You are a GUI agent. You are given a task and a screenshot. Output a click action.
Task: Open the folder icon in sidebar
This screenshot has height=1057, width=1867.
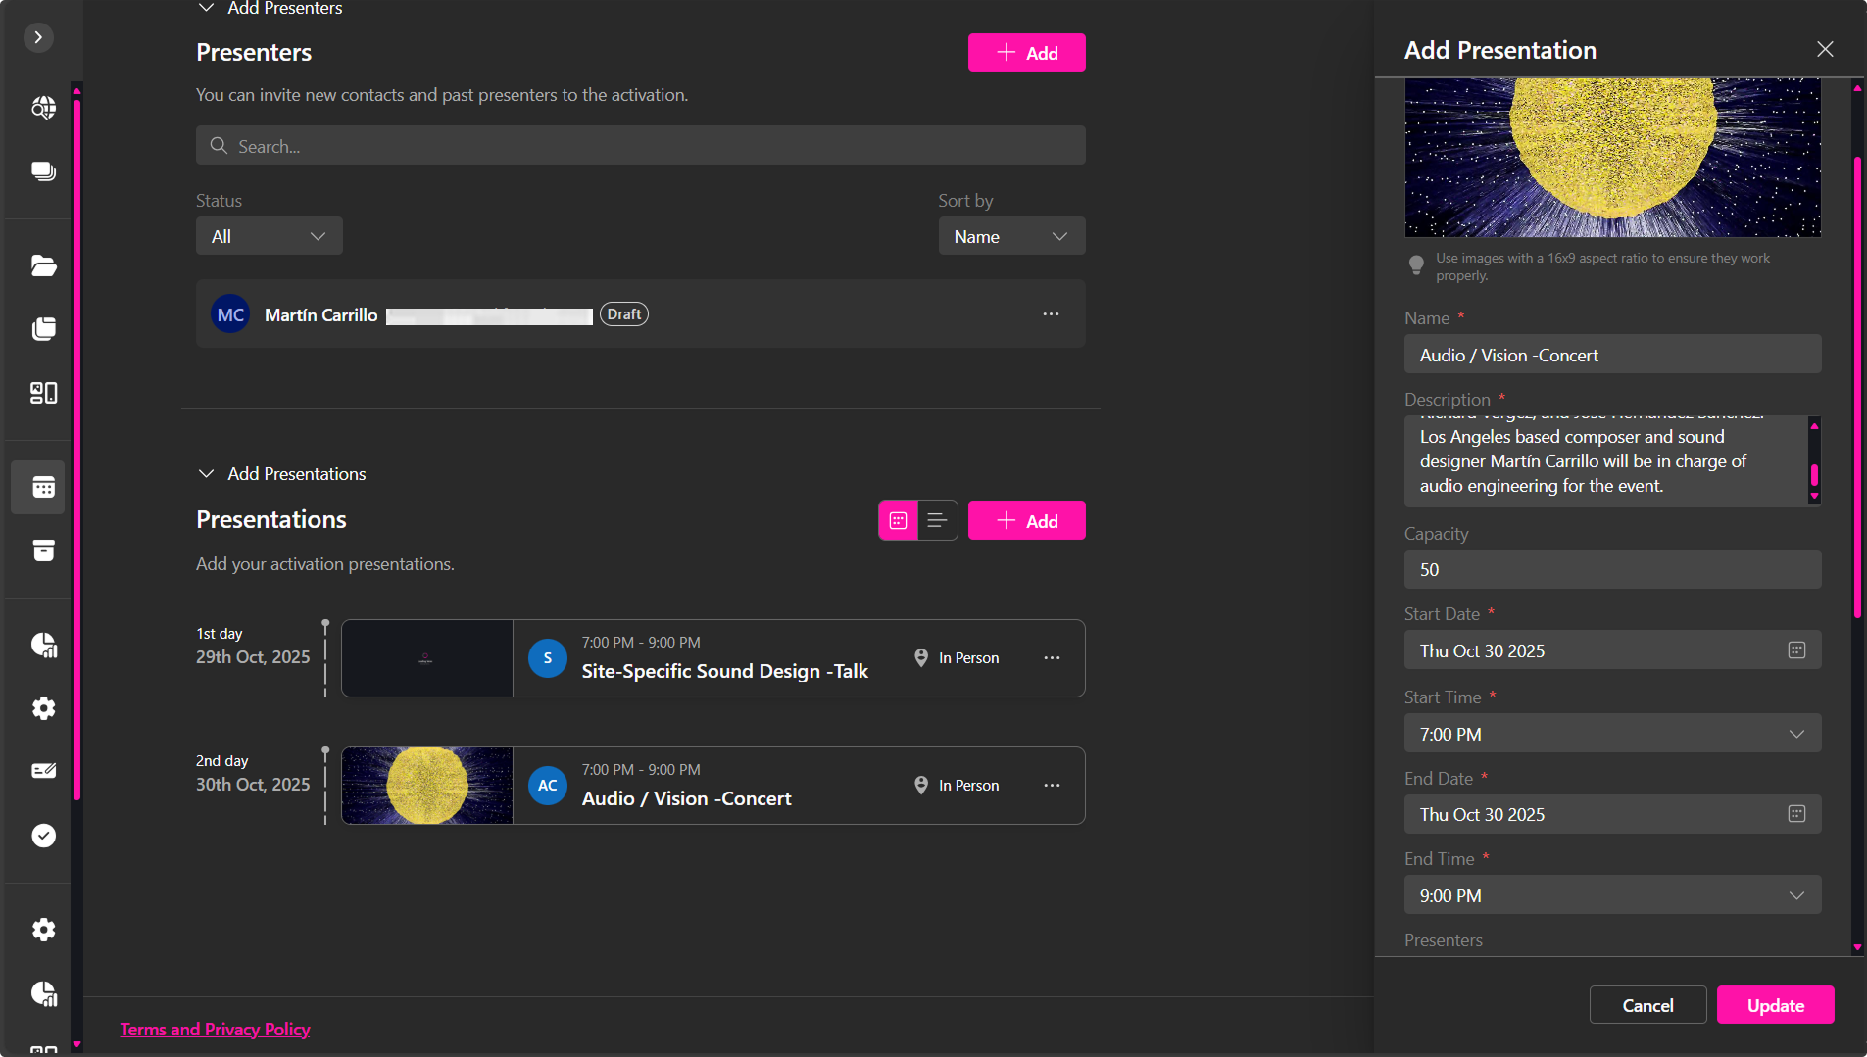click(43, 265)
